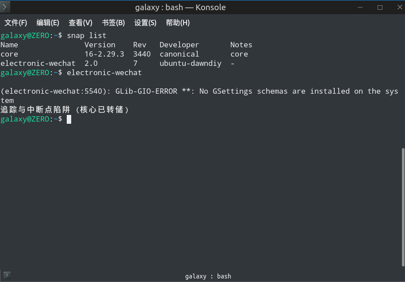Click the cursor at the last prompt

point(69,119)
